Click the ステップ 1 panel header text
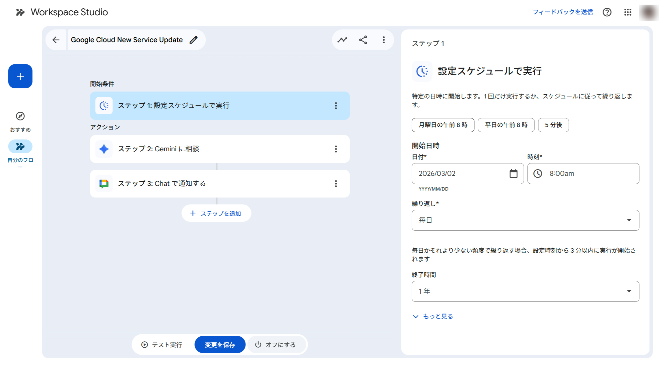Screen dimensions: 660x365 [x=428, y=44]
